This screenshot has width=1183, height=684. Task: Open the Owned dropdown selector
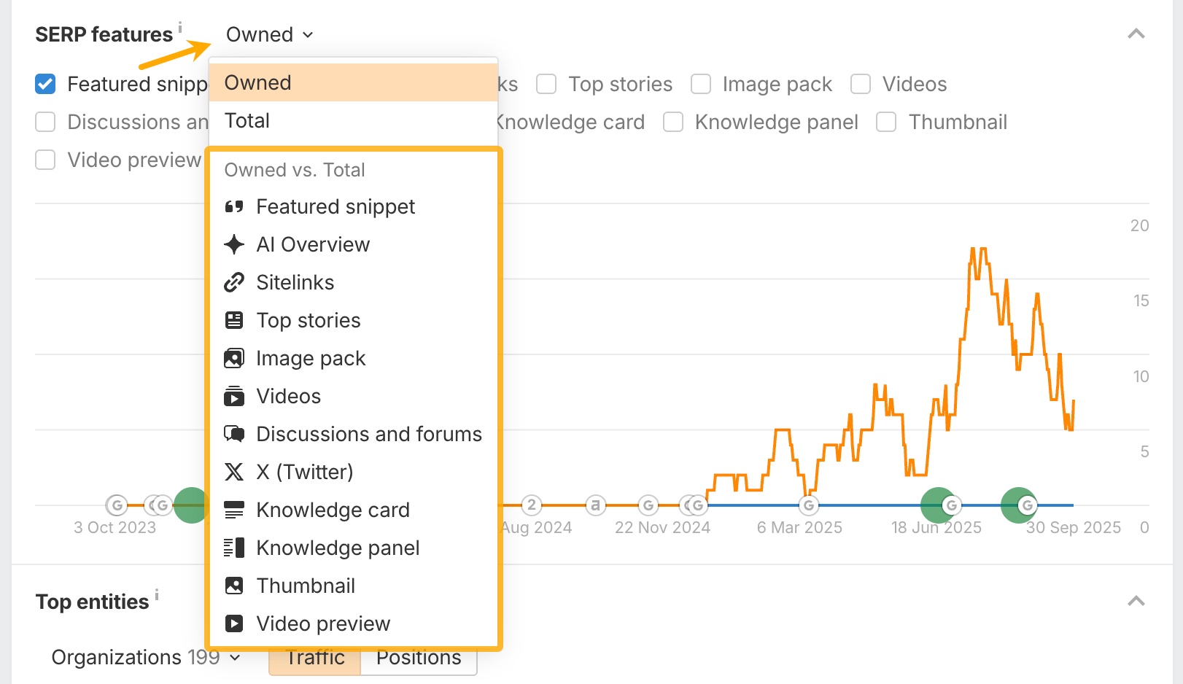pos(269,35)
